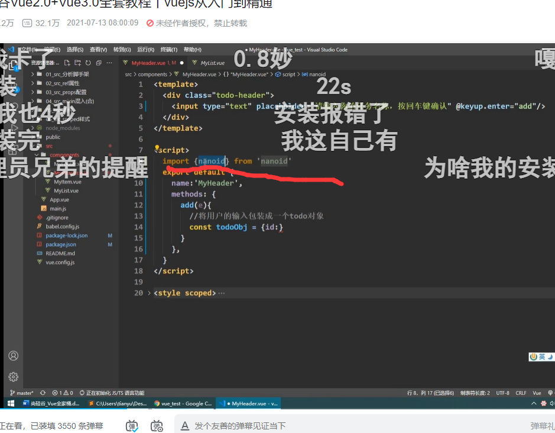The width and height of the screenshot is (555, 433).
Task: Click the danmaku font style A icon
Action: pyautogui.click(x=185, y=425)
